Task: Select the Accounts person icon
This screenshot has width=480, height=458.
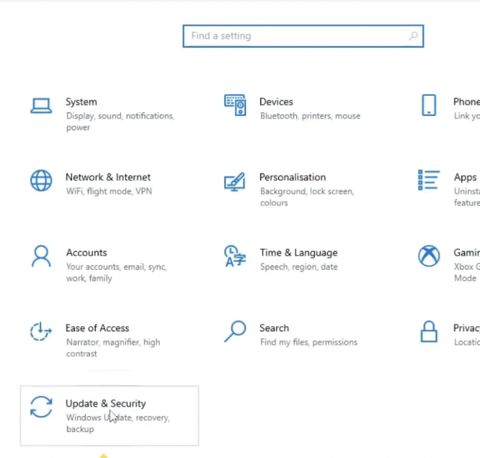Action: tap(41, 256)
